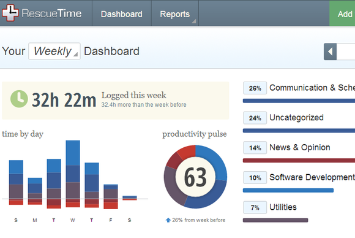Screen dimensions: 355x238
Task: Click the RescueTime logo icon
Action: coord(10,13)
